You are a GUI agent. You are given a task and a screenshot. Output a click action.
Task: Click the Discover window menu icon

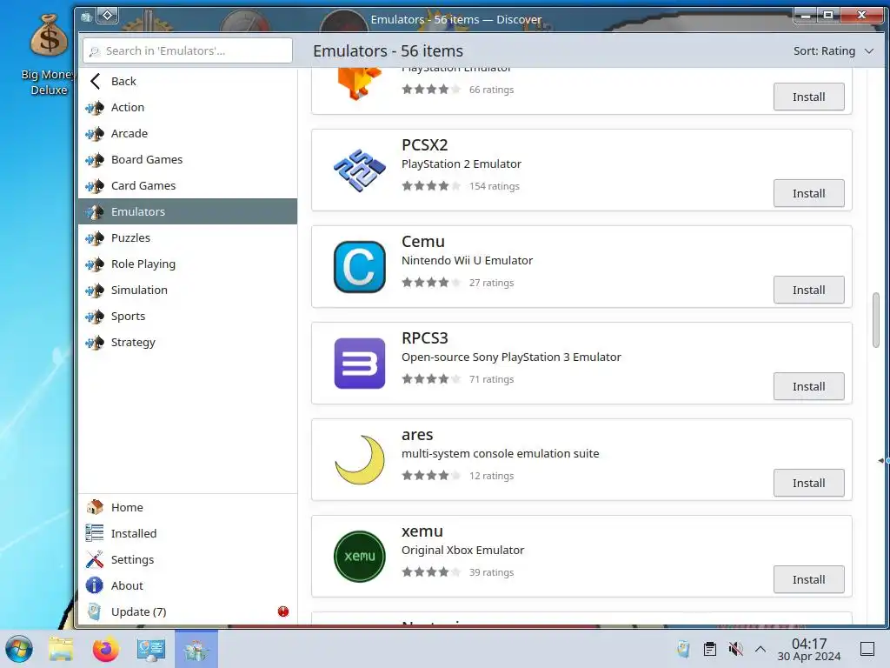[x=86, y=17]
